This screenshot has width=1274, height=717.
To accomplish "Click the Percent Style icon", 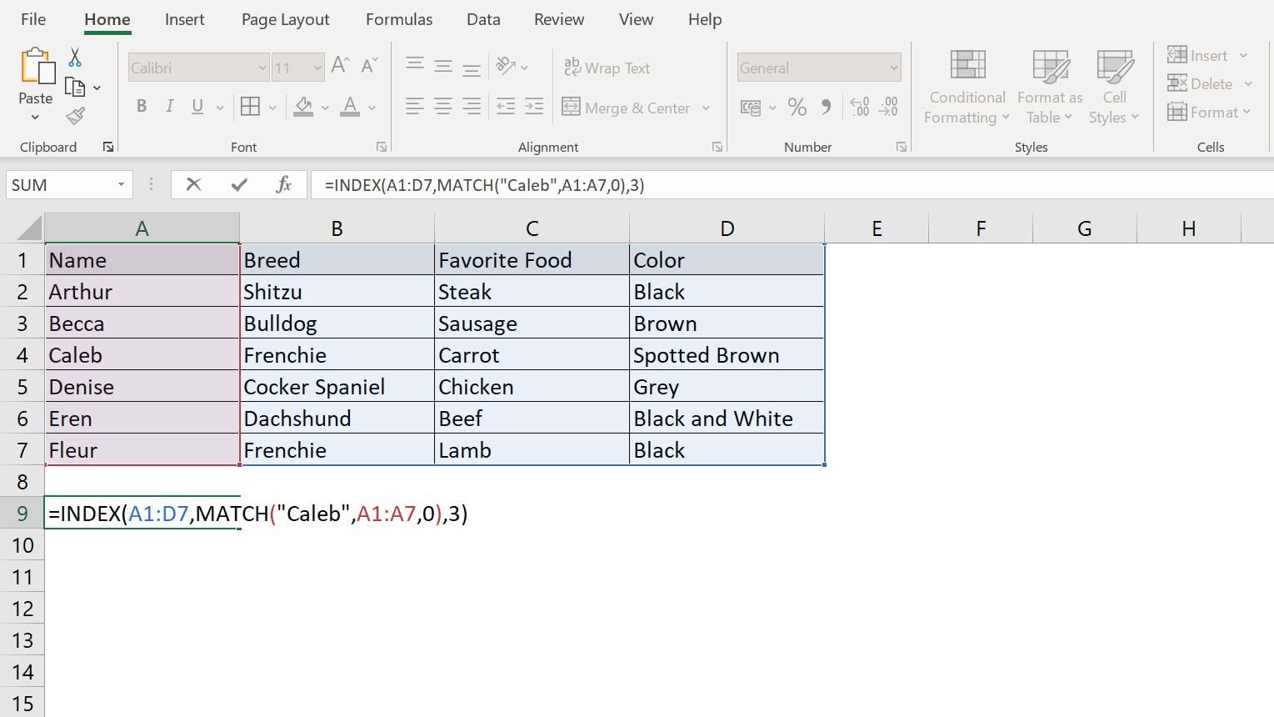I will tap(797, 107).
